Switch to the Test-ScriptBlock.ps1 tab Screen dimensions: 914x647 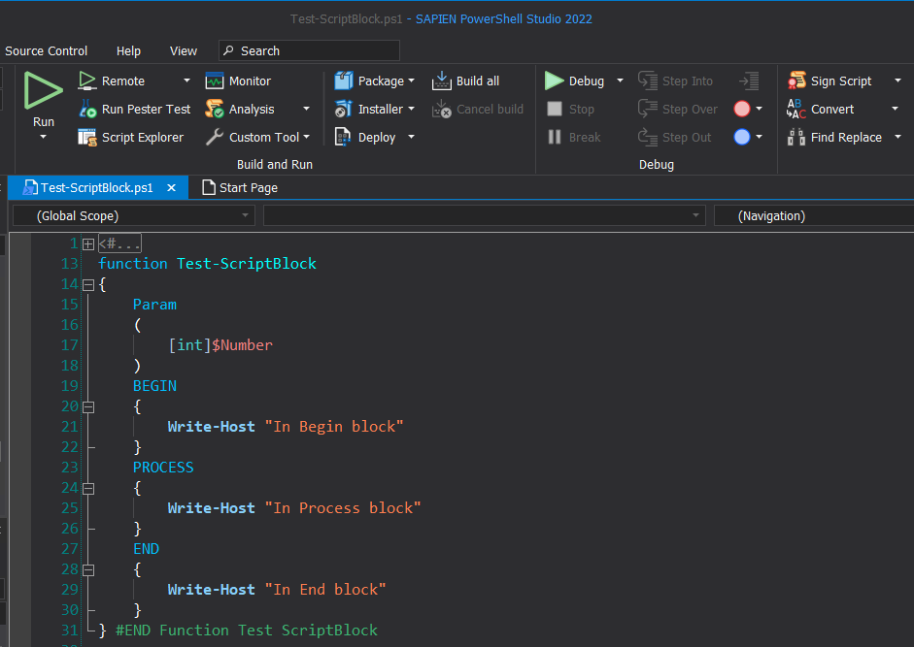point(97,187)
